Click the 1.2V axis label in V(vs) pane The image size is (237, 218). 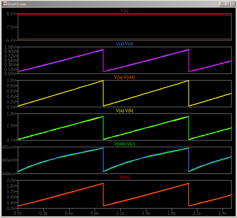coord(11,192)
